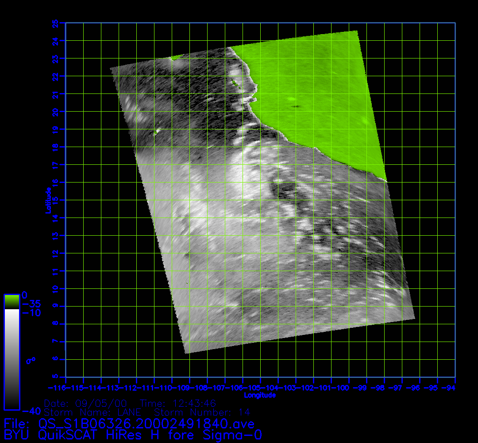Click the grayscale gradient of the color bar
This screenshot has height=443, width=478.
(12, 359)
